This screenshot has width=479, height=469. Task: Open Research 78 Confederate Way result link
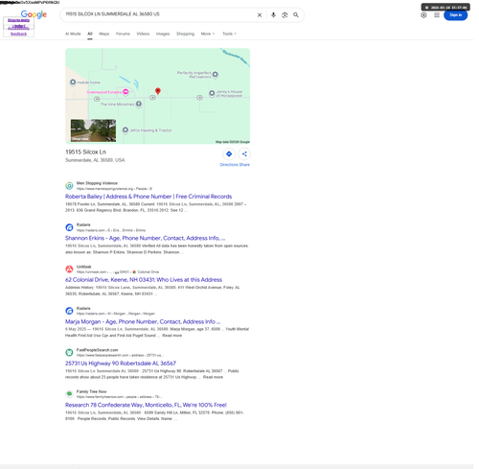pyautogui.click(x=146, y=405)
